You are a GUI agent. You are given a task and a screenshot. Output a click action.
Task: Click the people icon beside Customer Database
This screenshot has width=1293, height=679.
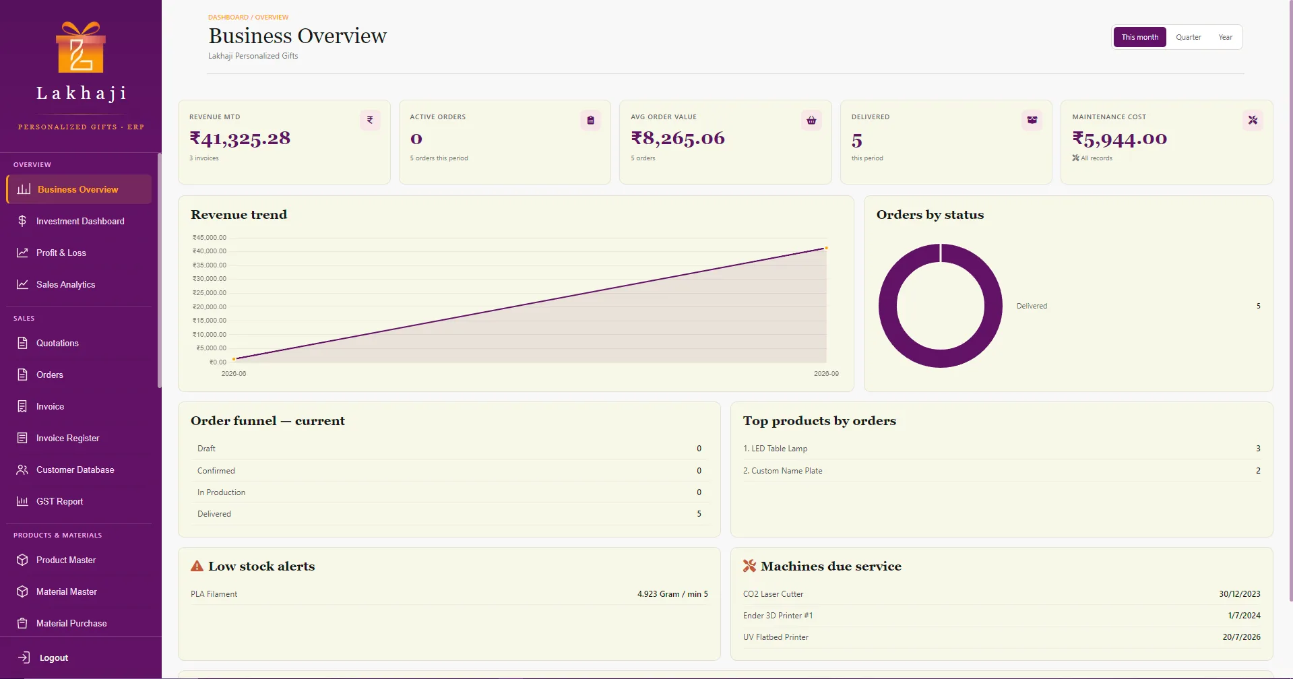click(22, 470)
